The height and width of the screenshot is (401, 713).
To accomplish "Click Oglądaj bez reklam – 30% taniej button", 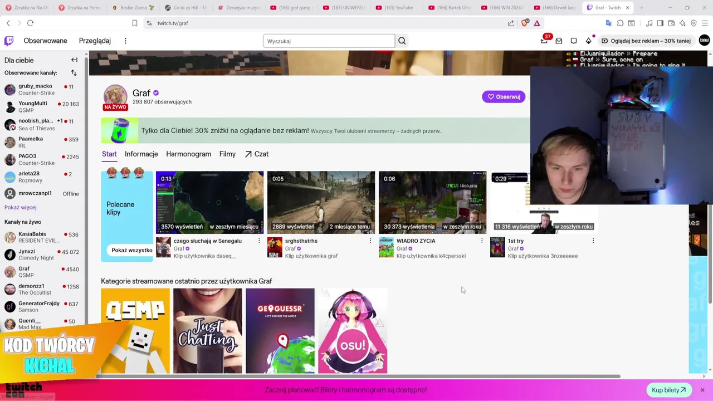I will point(646,41).
